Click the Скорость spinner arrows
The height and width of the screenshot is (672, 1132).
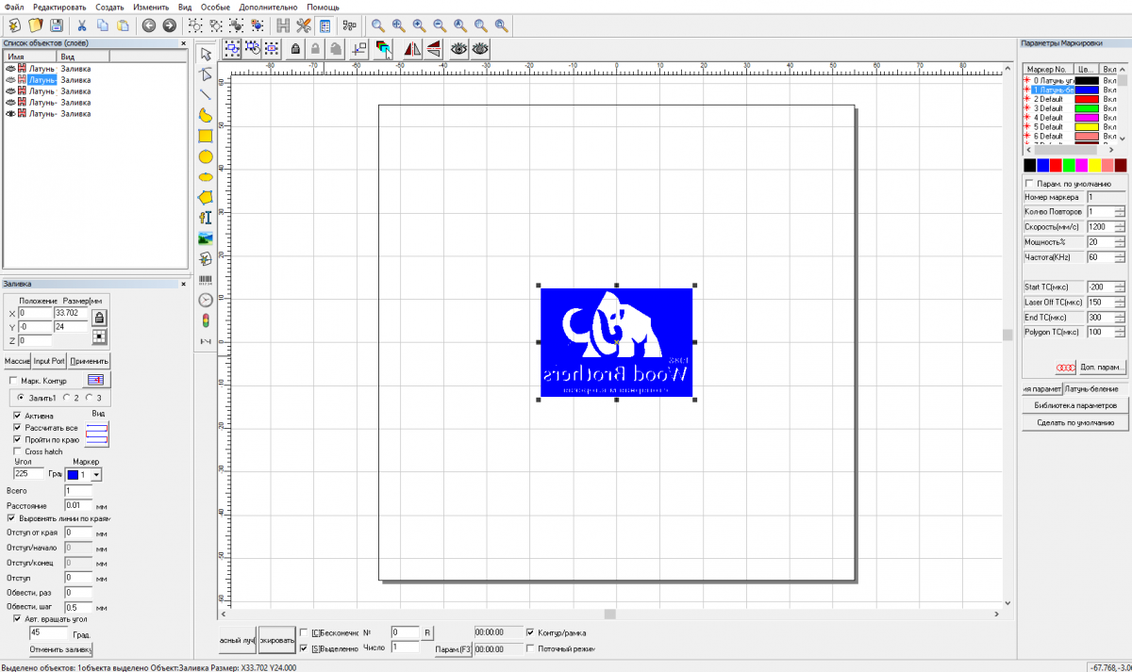[1120, 227]
